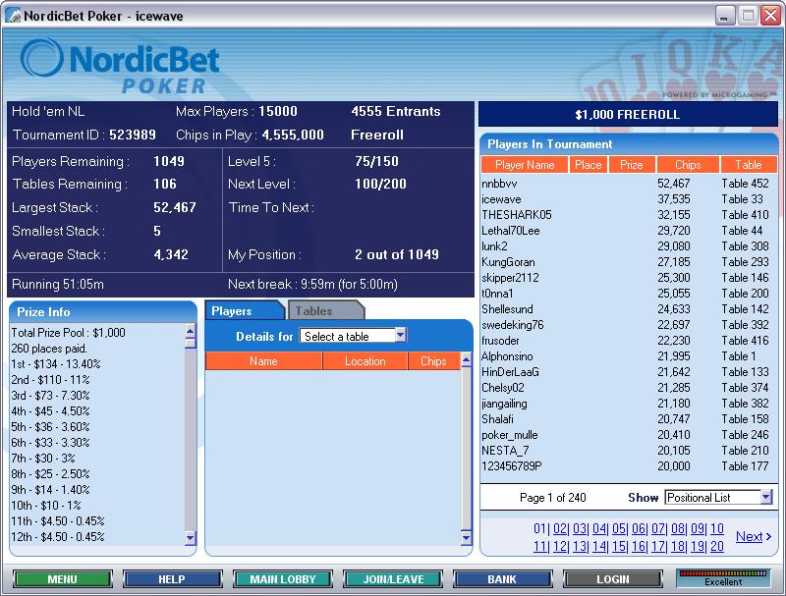Click the NordicBet Poker title bar icon

(x=13, y=15)
